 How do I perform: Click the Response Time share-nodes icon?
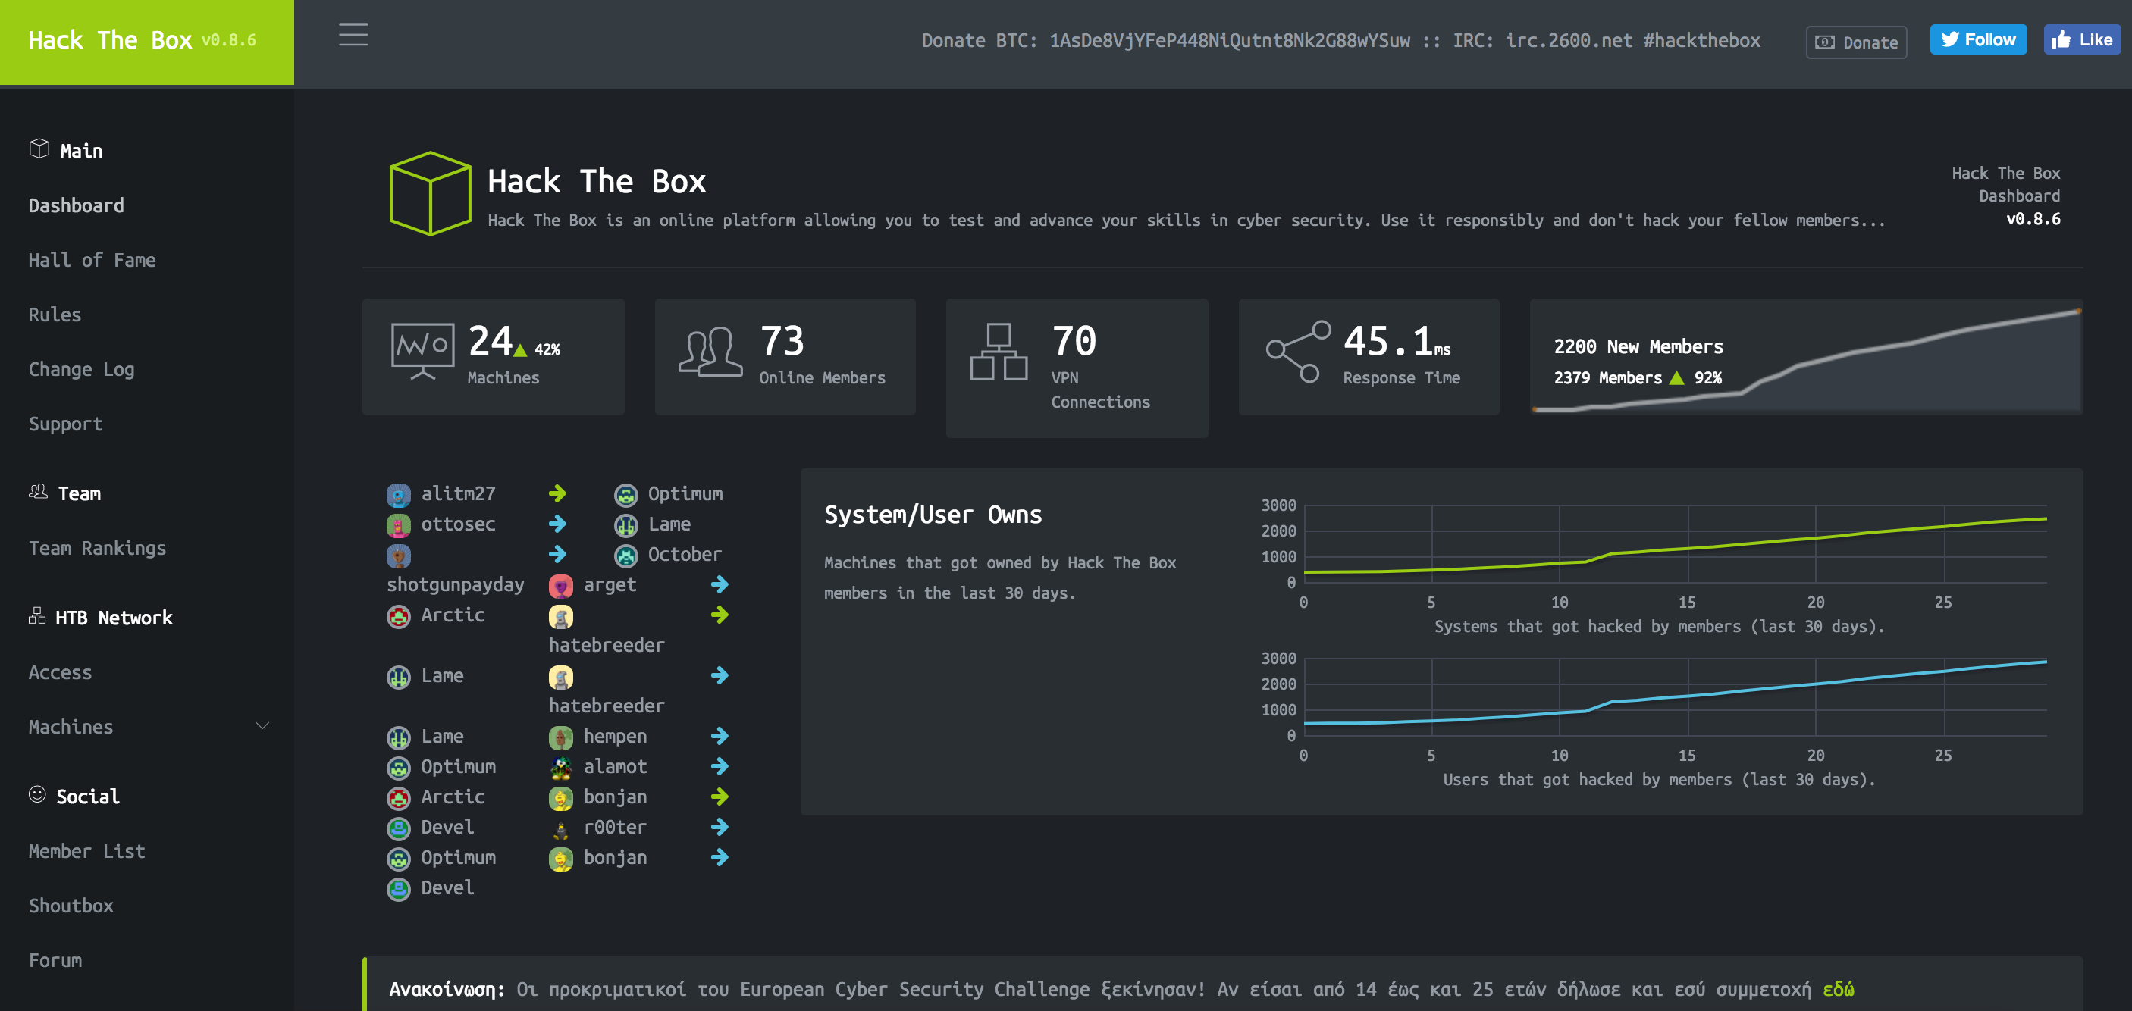(1298, 352)
